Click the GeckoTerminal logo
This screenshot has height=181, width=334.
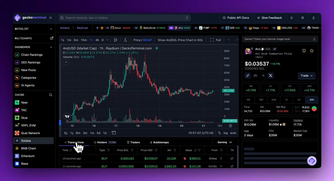pos(30,18)
